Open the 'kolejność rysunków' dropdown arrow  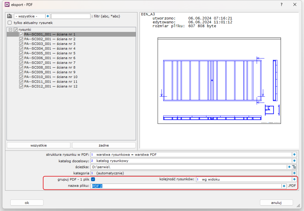[294, 179]
